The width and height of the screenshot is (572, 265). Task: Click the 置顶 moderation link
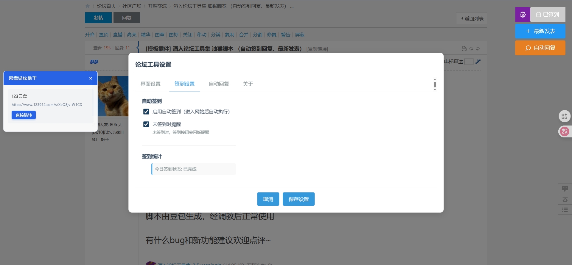tap(104, 35)
